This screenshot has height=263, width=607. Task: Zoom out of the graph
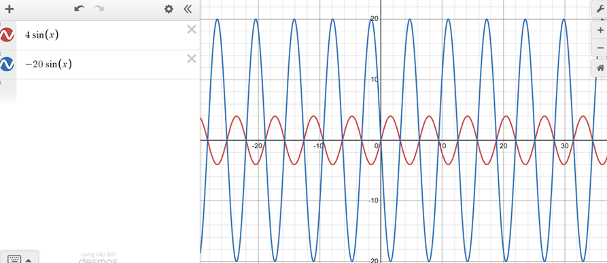tap(600, 48)
